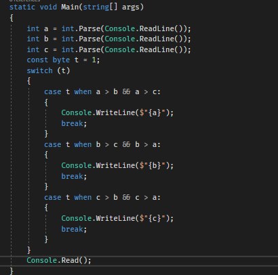Click variable 'a' in the 'int a' declaration

(46, 29)
